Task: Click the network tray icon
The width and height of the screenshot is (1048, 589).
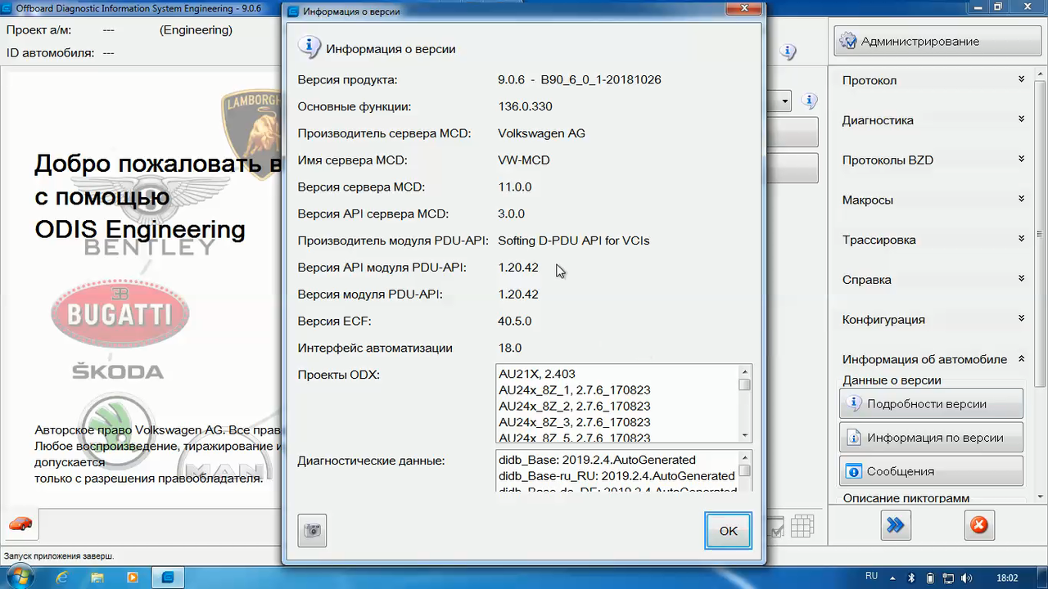Action: 947,578
